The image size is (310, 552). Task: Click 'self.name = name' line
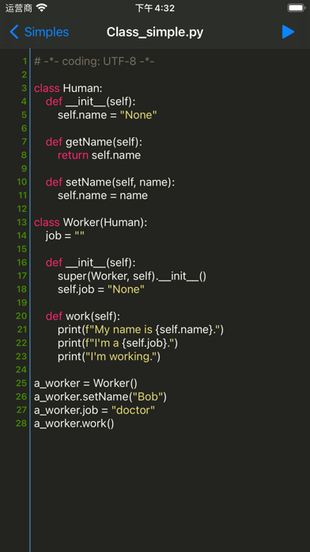click(x=103, y=195)
